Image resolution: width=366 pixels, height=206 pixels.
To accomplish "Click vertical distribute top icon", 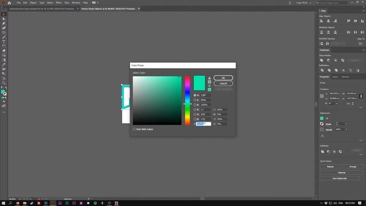I will coord(321,32).
